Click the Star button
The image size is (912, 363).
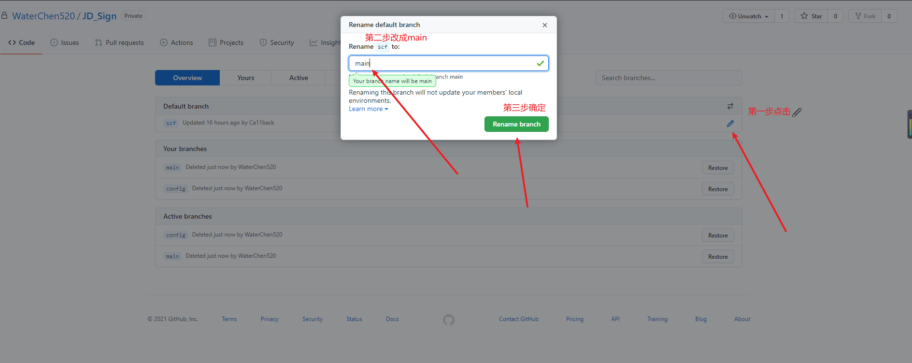click(812, 16)
